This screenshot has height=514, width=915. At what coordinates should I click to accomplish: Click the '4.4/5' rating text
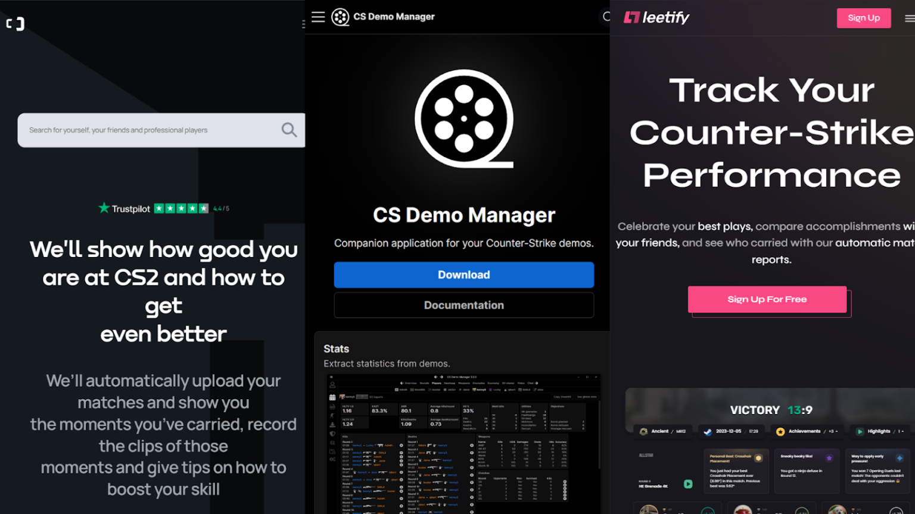tap(221, 209)
